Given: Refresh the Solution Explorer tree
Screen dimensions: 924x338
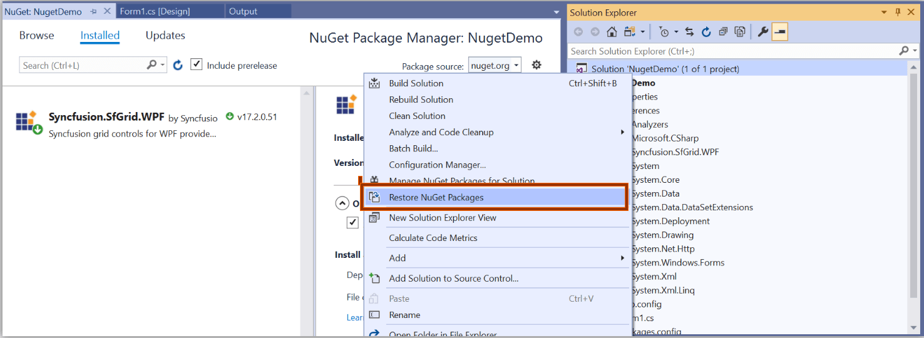Looking at the screenshot, I should tap(706, 32).
